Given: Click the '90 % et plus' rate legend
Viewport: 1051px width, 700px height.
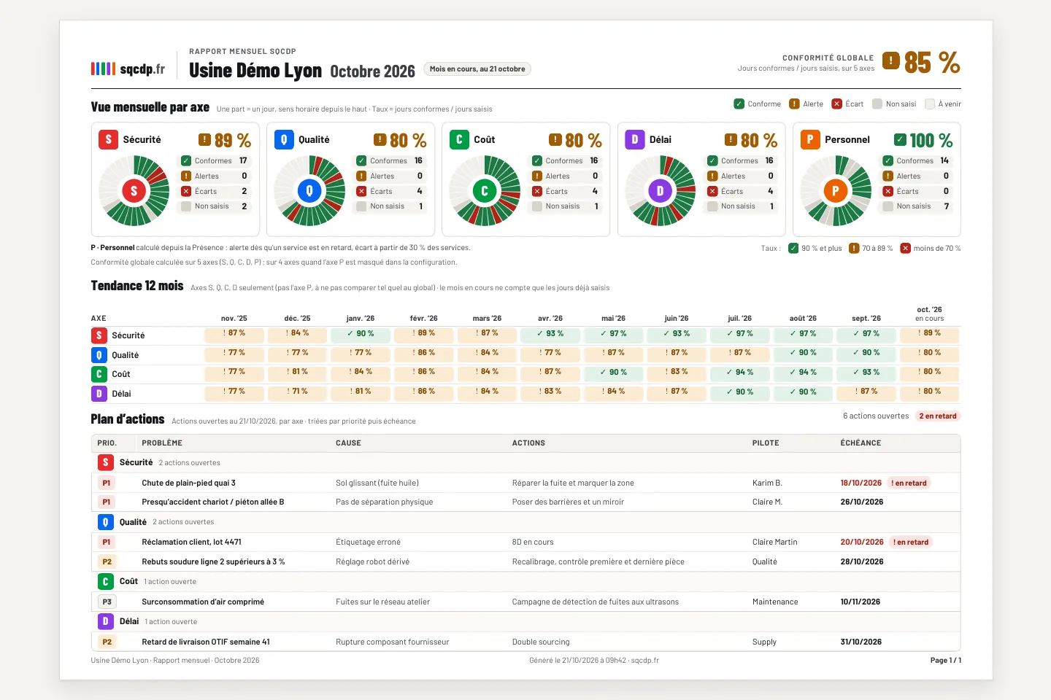Looking at the screenshot, I should (x=815, y=248).
